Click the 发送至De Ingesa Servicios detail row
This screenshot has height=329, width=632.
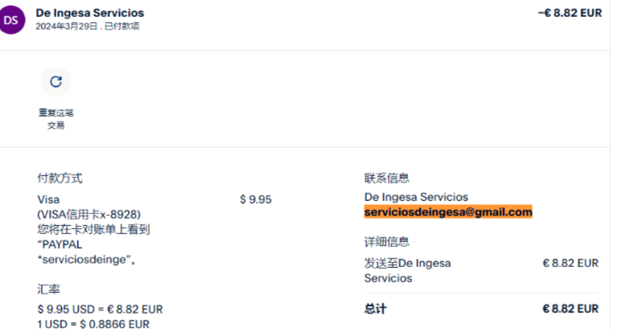click(407, 270)
